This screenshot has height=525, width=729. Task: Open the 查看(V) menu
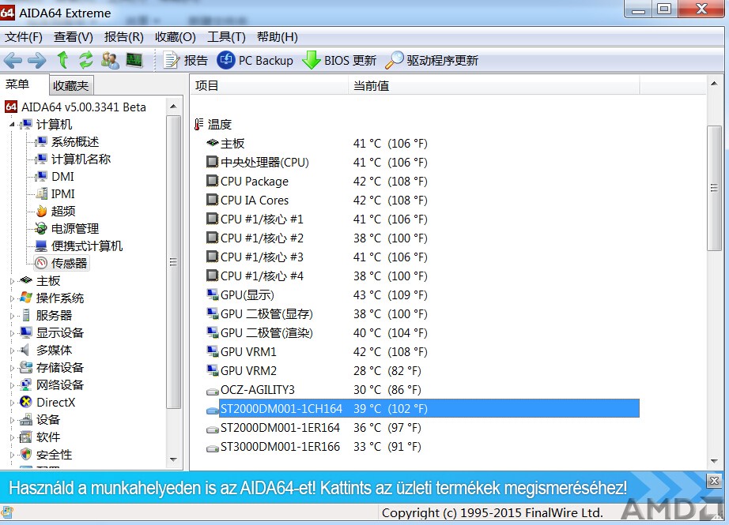point(73,36)
